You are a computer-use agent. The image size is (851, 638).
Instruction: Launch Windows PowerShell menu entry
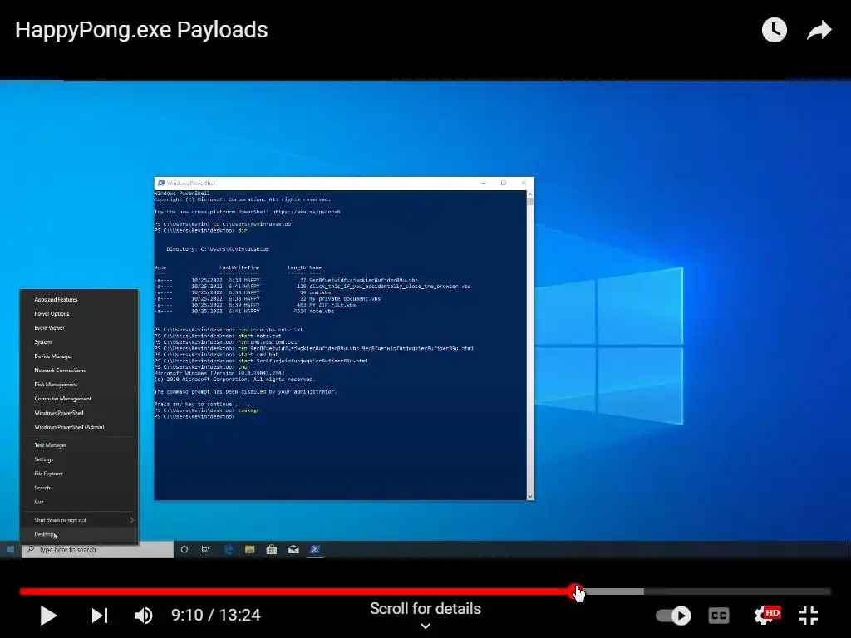click(x=79, y=412)
